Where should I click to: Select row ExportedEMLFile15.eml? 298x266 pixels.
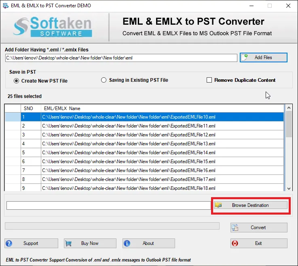pyautogui.click(x=162, y=162)
